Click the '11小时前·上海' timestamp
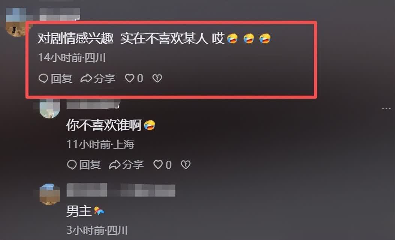The height and width of the screenshot is (240, 395). (100, 144)
